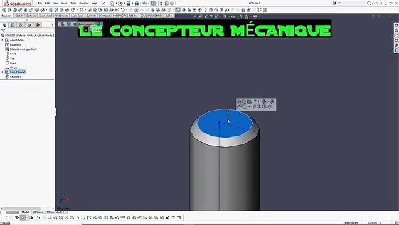
Task: Open dropdown arrow next to Options gear
Action: point(176,4)
